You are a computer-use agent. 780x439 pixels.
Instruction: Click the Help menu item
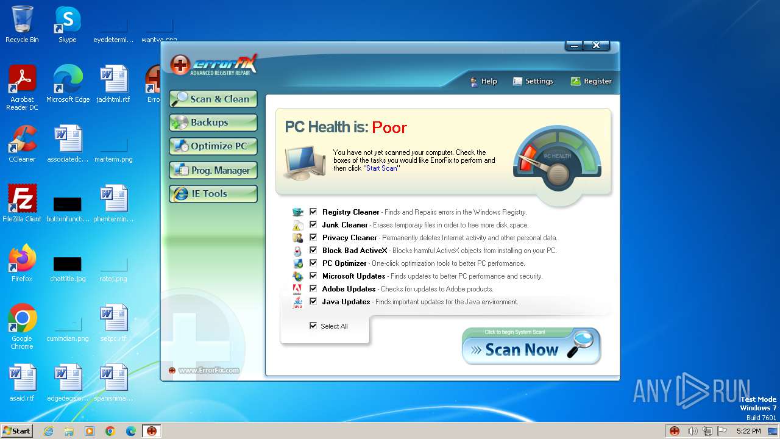483,81
